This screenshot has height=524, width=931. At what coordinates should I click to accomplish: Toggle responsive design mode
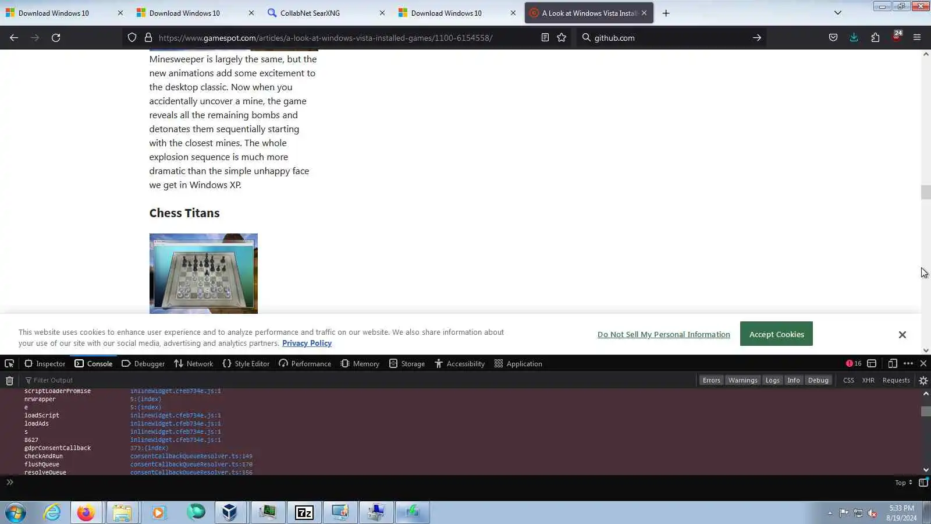point(892,363)
